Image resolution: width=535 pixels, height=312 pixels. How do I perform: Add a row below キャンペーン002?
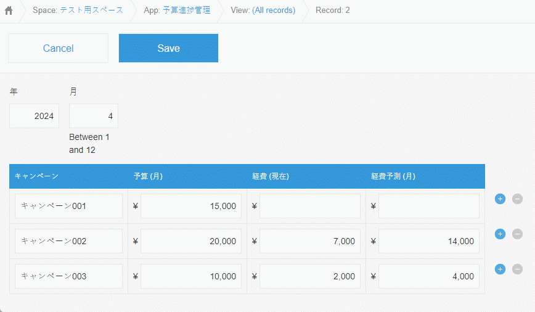click(x=500, y=234)
